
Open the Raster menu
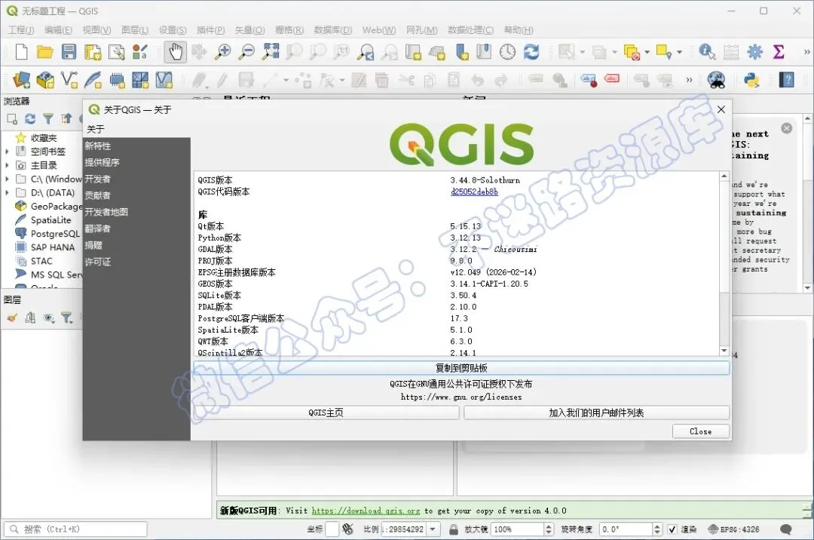289,30
